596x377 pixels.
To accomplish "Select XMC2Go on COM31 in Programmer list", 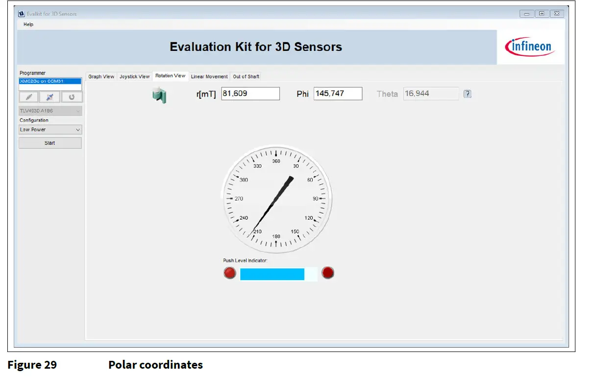I will coord(50,80).
